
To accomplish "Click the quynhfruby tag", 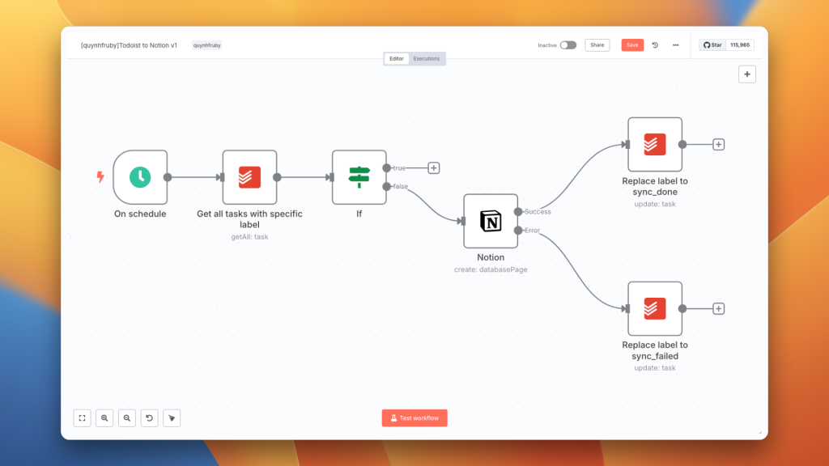I will (206, 45).
